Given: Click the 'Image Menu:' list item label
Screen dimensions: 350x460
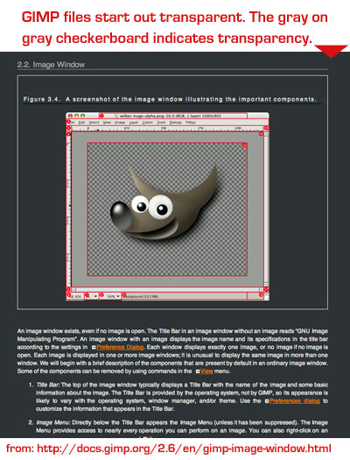Looking at the screenshot, I should click(53, 422).
